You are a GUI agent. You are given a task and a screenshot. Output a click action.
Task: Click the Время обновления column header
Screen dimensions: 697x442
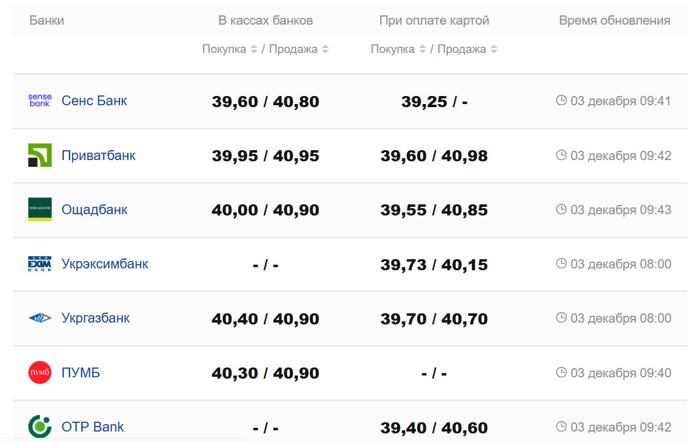click(614, 20)
